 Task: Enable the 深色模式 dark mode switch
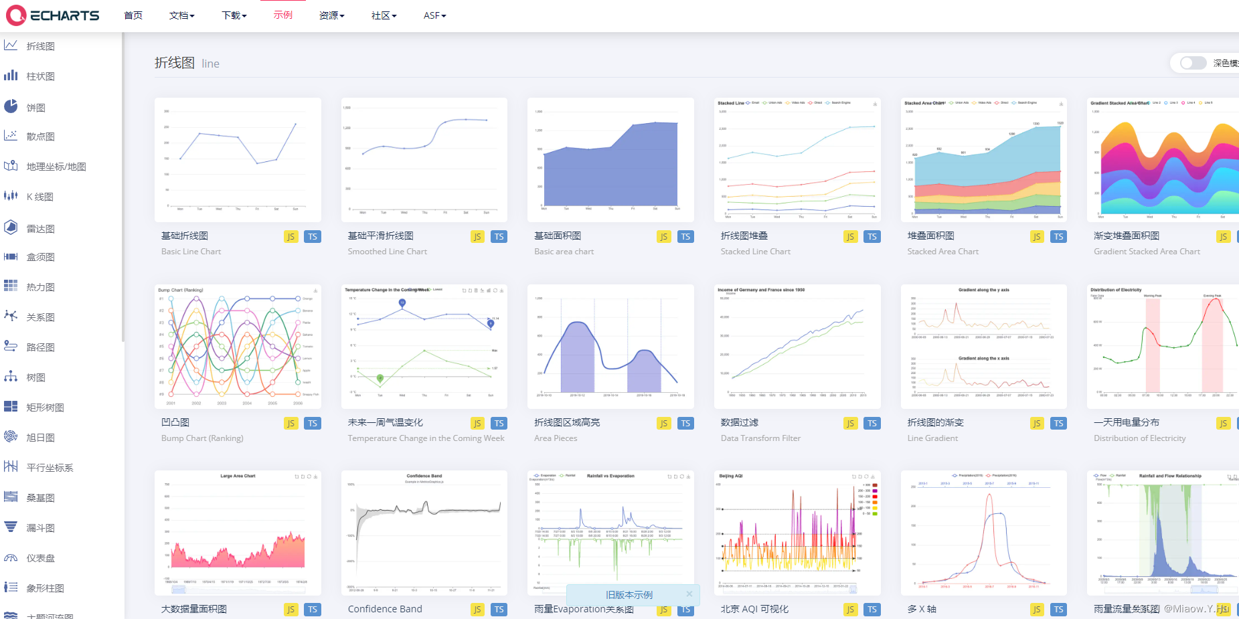(x=1192, y=62)
